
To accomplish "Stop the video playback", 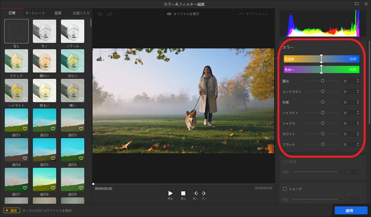I will [x=183, y=193].
